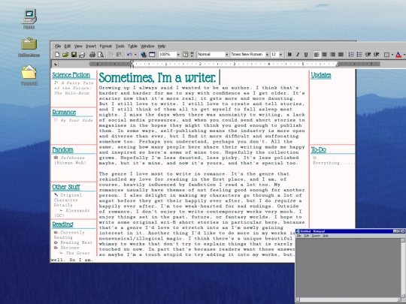
Task: Open the File menu in Word
Action: coord(58,47)
